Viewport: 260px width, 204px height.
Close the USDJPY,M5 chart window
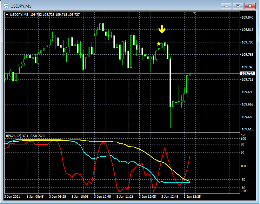250,6
